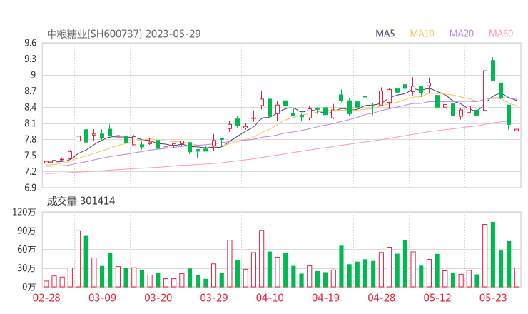
Task: Click the 120万 volume axis label
Action: [24, 212]
